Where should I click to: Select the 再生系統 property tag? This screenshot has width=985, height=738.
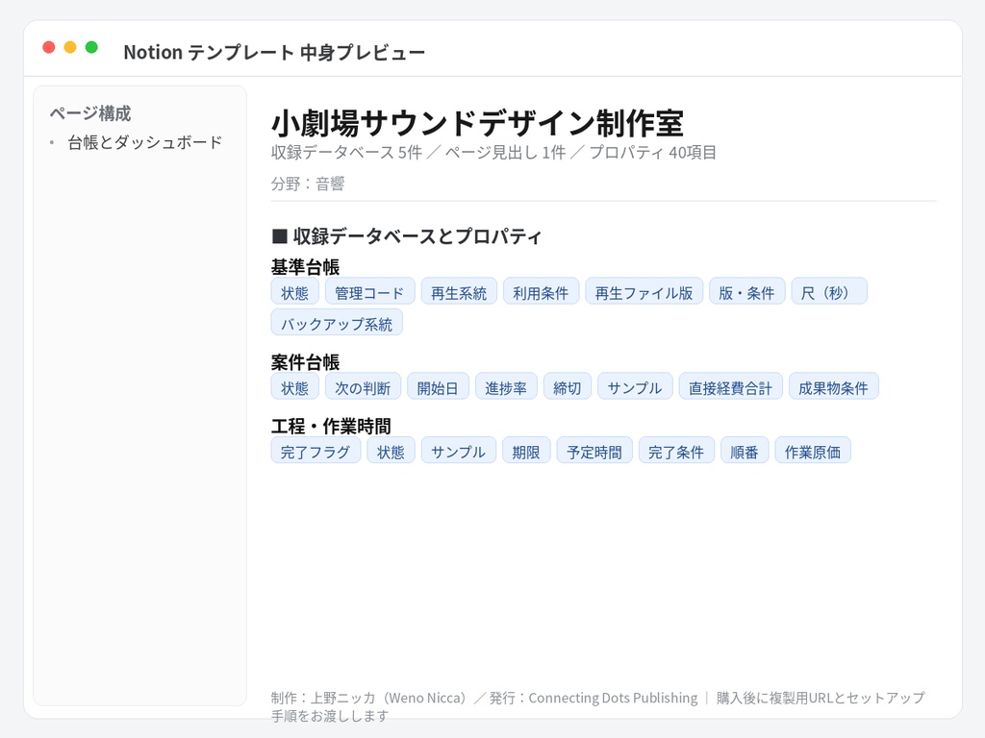pos(459,292)
